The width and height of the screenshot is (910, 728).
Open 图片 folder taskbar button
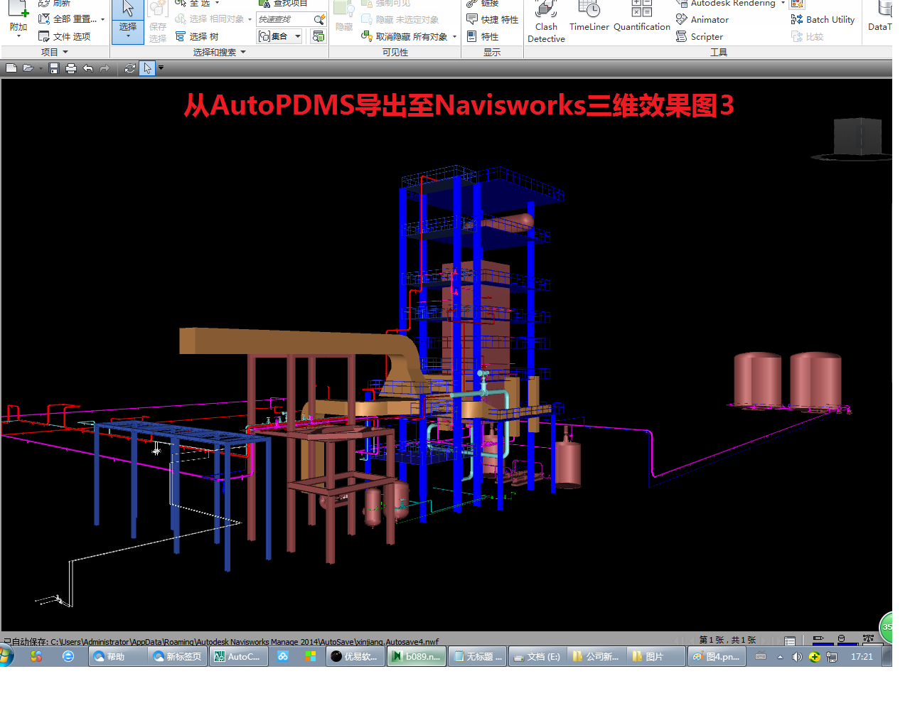pyautogui.click(x=656, y=656)
